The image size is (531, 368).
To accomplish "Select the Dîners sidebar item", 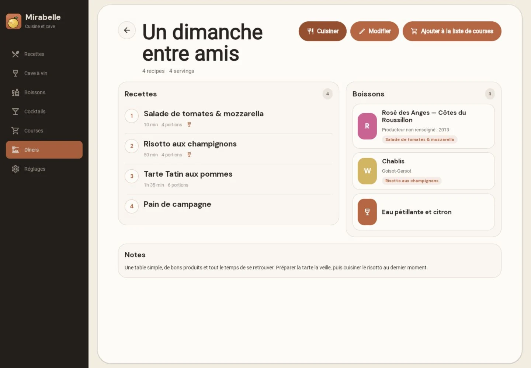I will pos(44,150).
